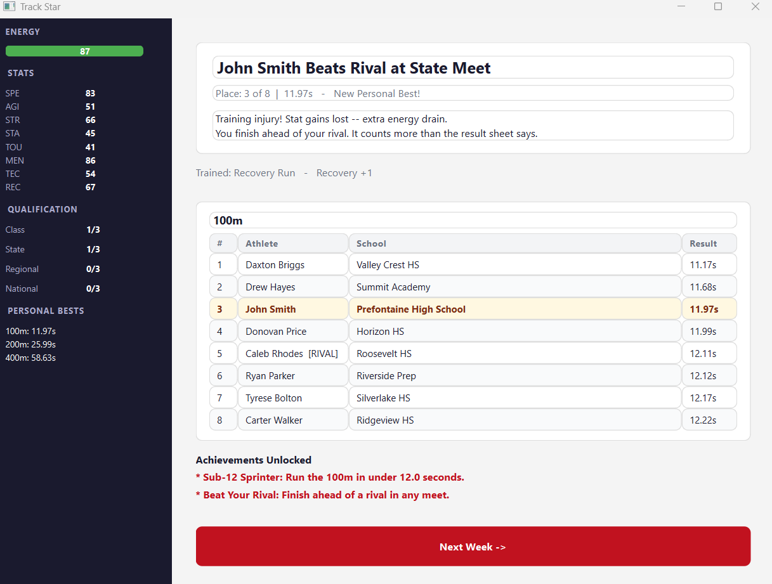
Task: Click Summit Academy school cell
Action: 515,287
